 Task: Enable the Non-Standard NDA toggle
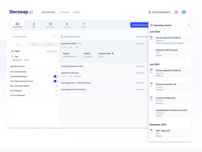coord(56,72)
